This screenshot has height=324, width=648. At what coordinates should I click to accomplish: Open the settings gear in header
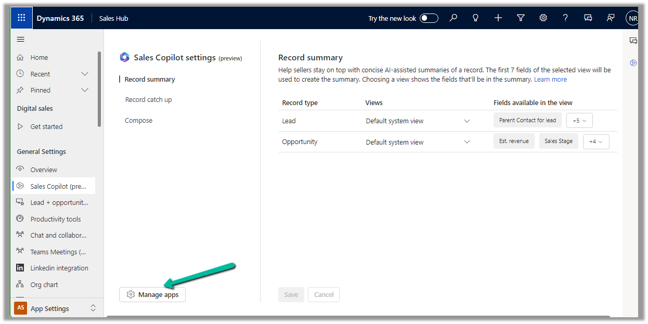543,18
